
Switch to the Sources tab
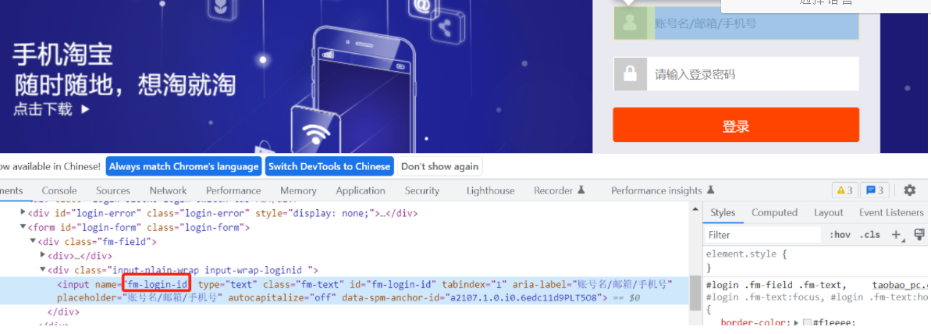tap(113, 190)
